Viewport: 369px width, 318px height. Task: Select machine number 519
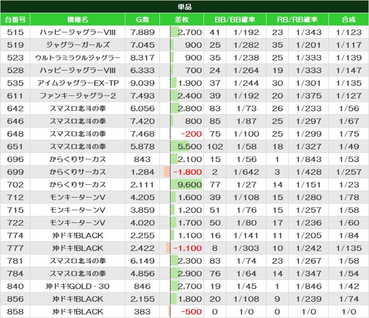15,45
